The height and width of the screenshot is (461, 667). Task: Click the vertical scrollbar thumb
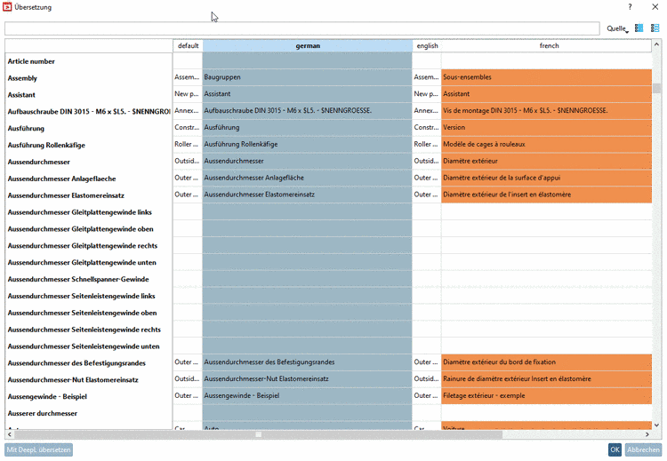click(657, 88)
